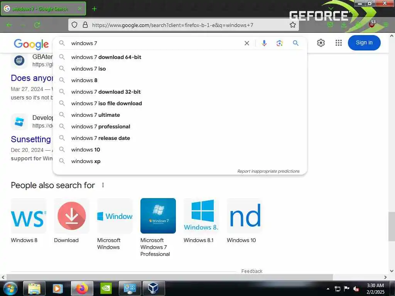This screenshot has height=296, width=395.
Task: Switch to Firefox in the taskbar
Action: point(82,288)
